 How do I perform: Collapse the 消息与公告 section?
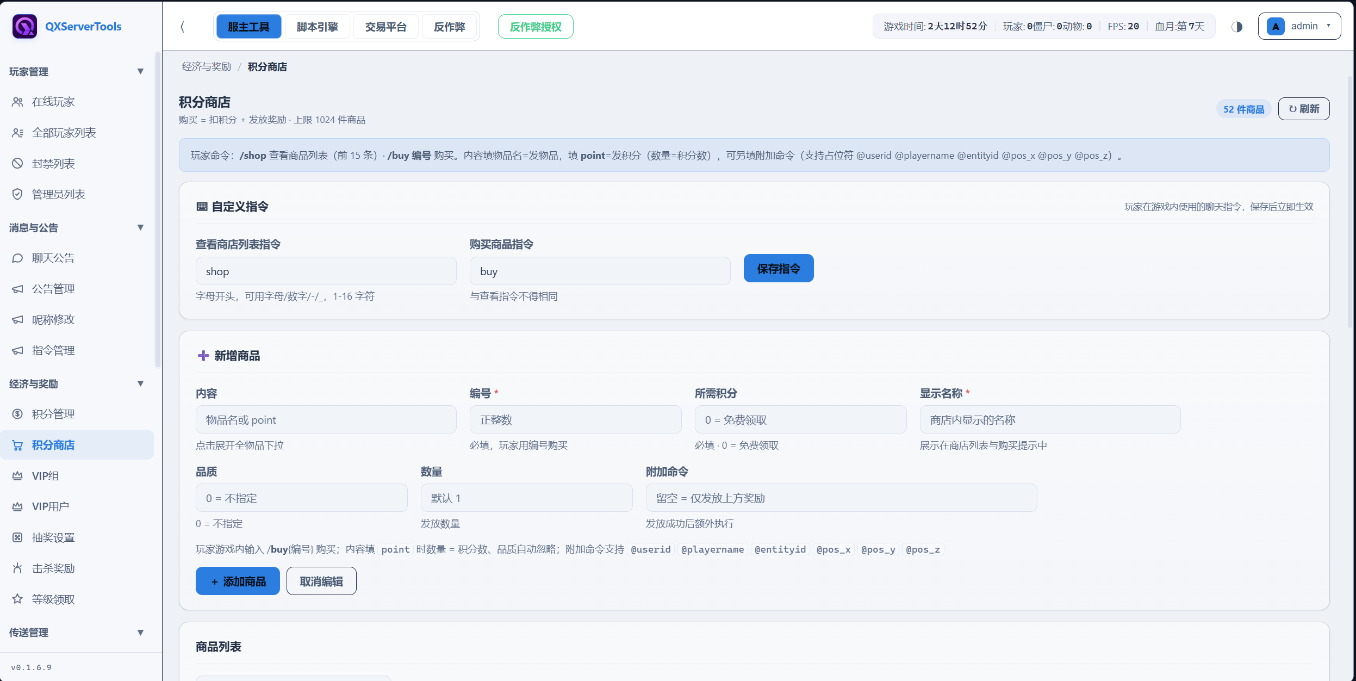[140, 227]
